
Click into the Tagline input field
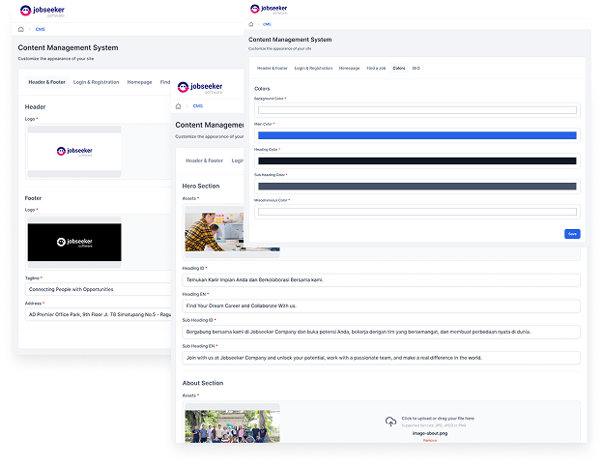click(x=99, y=289)
